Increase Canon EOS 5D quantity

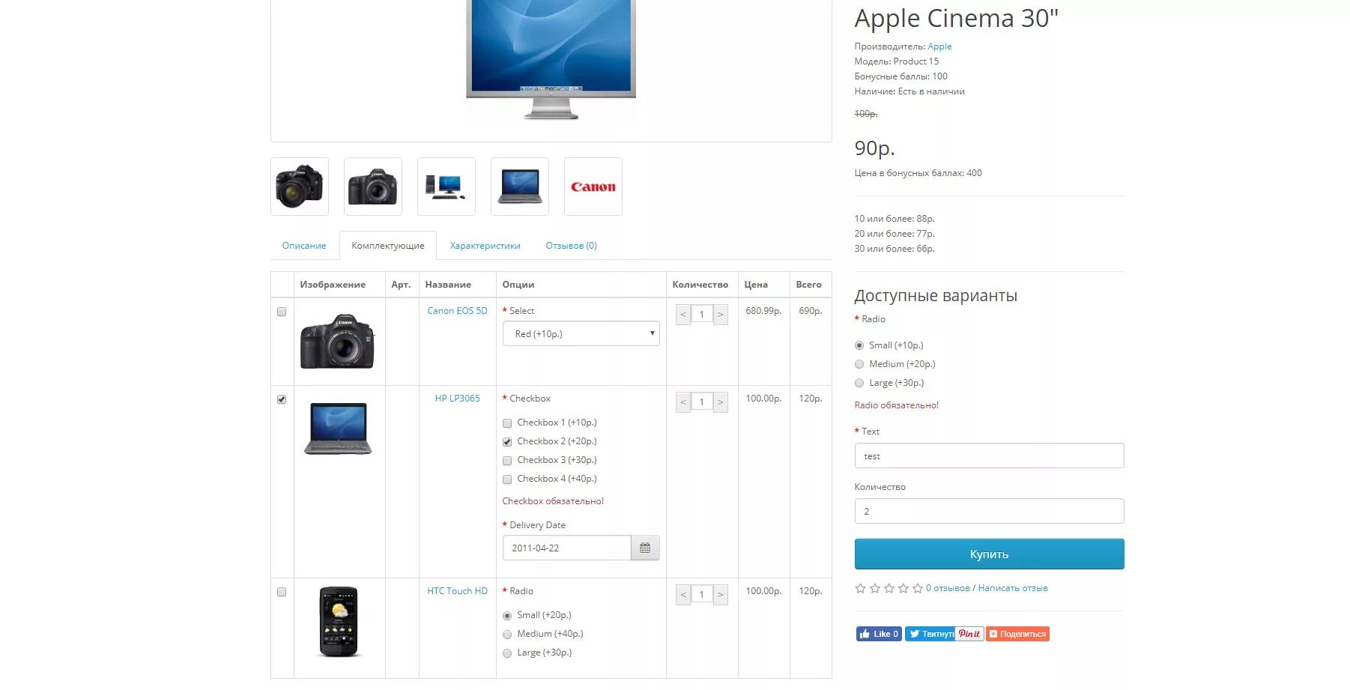click(x=721, y=314)
